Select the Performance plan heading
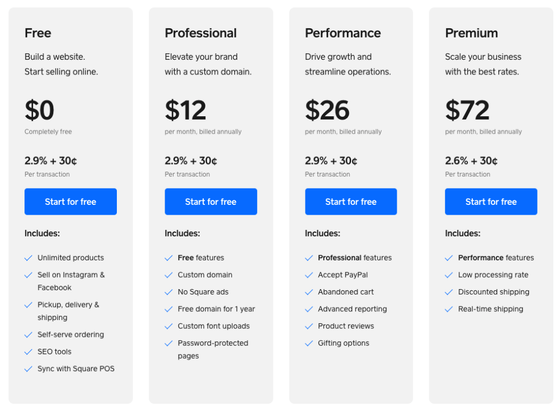 click(342, 33)
